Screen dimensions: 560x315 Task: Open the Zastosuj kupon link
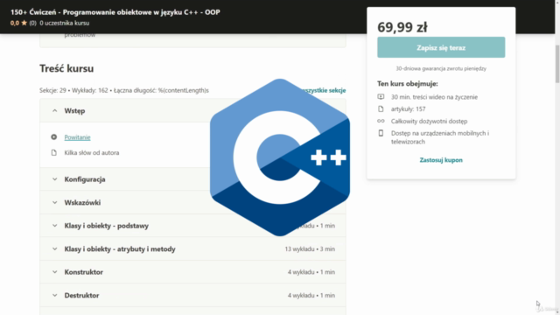click(441, 160)
